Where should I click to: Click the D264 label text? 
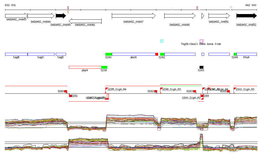[206, 96]
